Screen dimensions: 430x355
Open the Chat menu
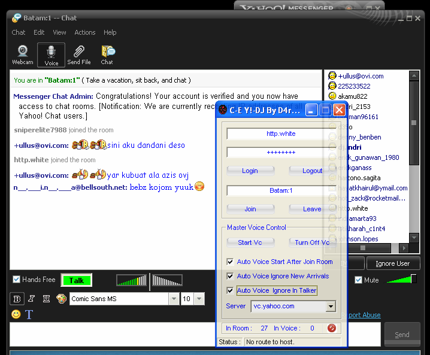(19, 32)
